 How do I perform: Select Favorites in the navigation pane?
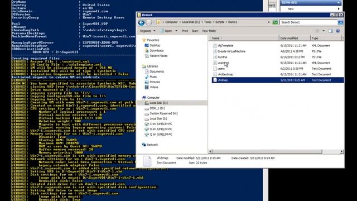(153, 40)
